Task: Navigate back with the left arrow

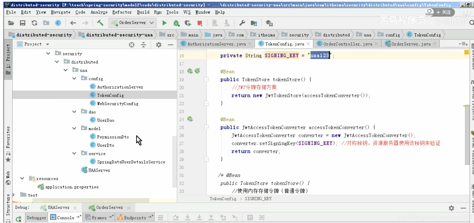Action: click(x=73, y=23)
